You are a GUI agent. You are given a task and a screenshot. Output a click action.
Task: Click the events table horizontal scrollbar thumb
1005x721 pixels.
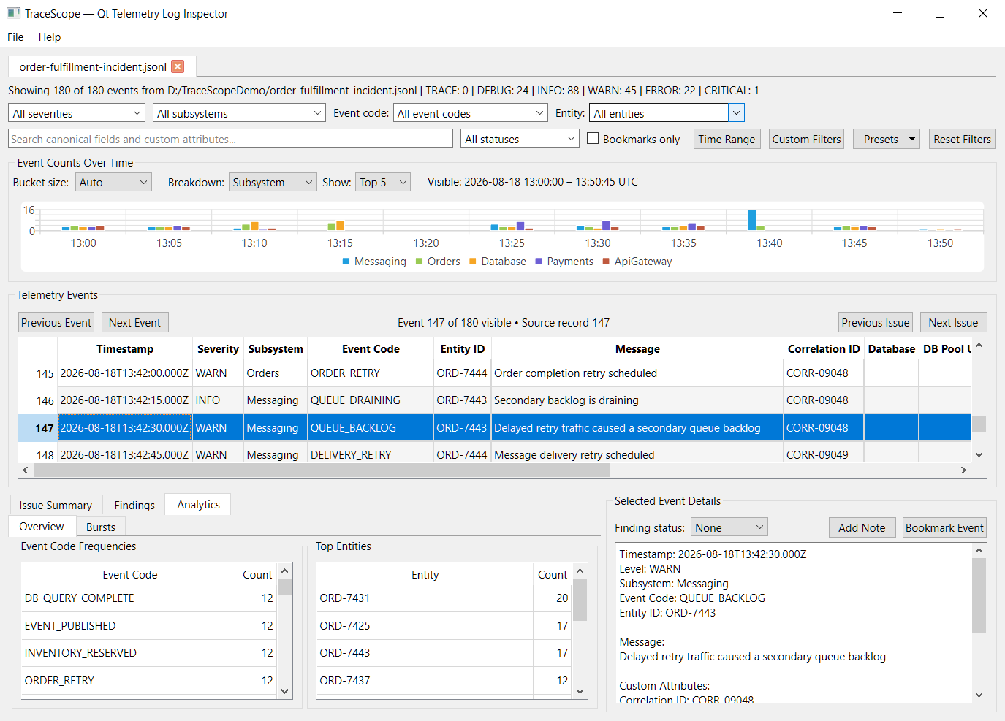[322, 470]
